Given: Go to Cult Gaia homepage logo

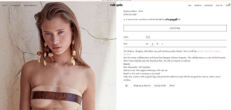Looking at the screenshot, I should point(116,5).
